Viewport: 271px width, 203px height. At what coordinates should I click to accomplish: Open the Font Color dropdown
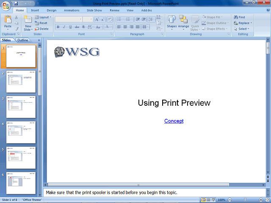pyautogui.click(x=108, y=27)
